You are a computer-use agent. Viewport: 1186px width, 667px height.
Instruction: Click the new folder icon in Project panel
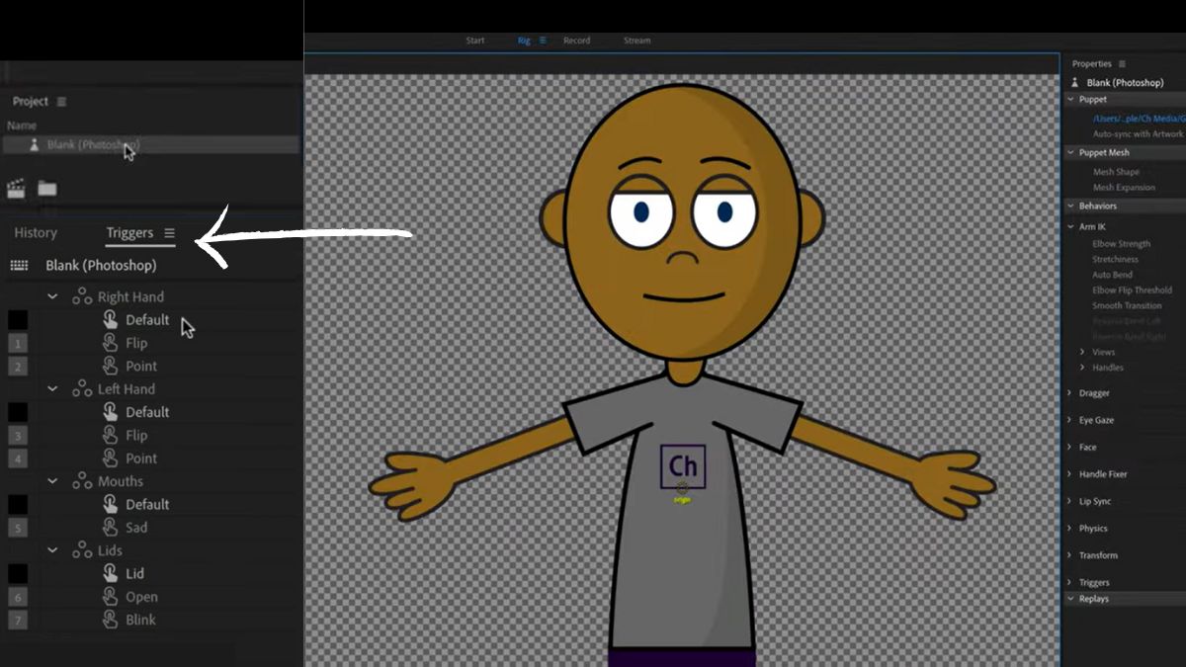pyautogui.click(x=47, y=188)
